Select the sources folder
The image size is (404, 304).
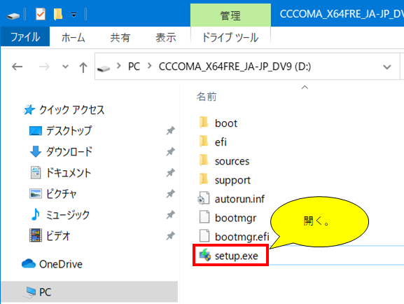tap(232, 161)
